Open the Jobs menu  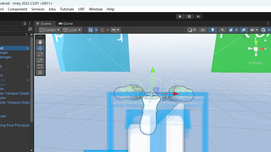coord(52,9)
